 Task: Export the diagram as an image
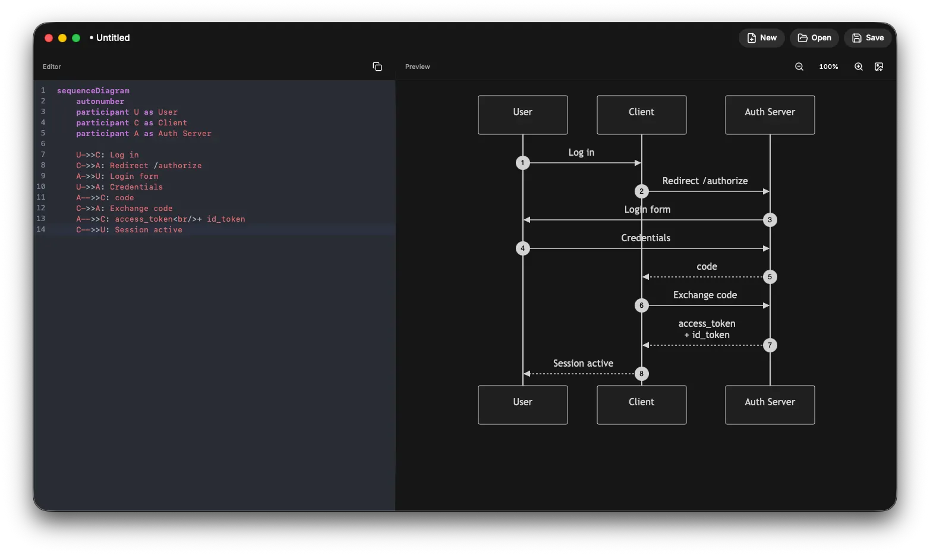click(879, 67)
